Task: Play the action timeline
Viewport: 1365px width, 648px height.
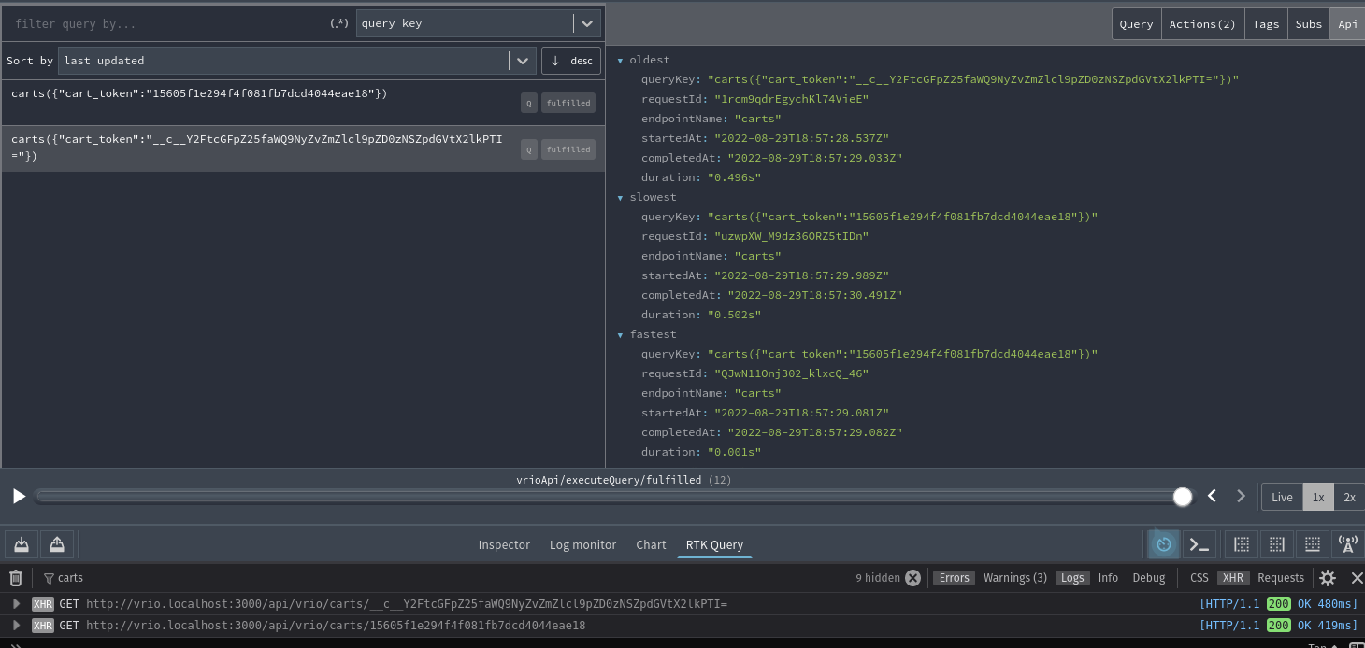Action: (x=19, y=497)
